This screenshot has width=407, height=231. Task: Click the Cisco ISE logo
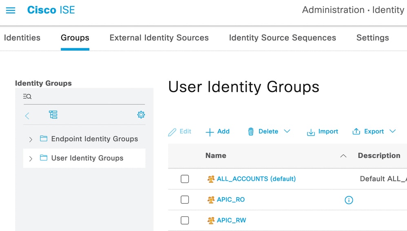pos(51,10)
